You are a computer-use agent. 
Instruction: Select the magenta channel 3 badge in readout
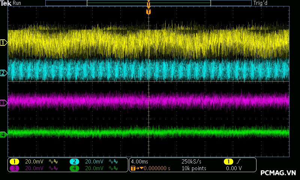tap(14, 168)
